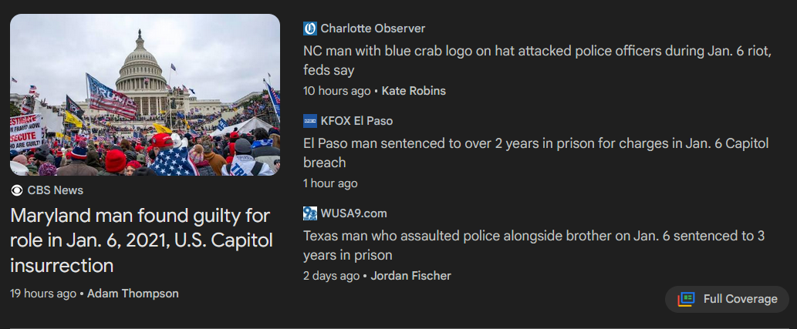Viewport: 797px width, 329px height.
Task: Click the "19 hours ago" timestamp
Action: coord(43,294)
